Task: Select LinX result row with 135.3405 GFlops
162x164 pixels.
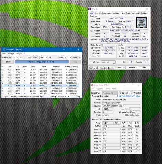Action: click(40, 70)
